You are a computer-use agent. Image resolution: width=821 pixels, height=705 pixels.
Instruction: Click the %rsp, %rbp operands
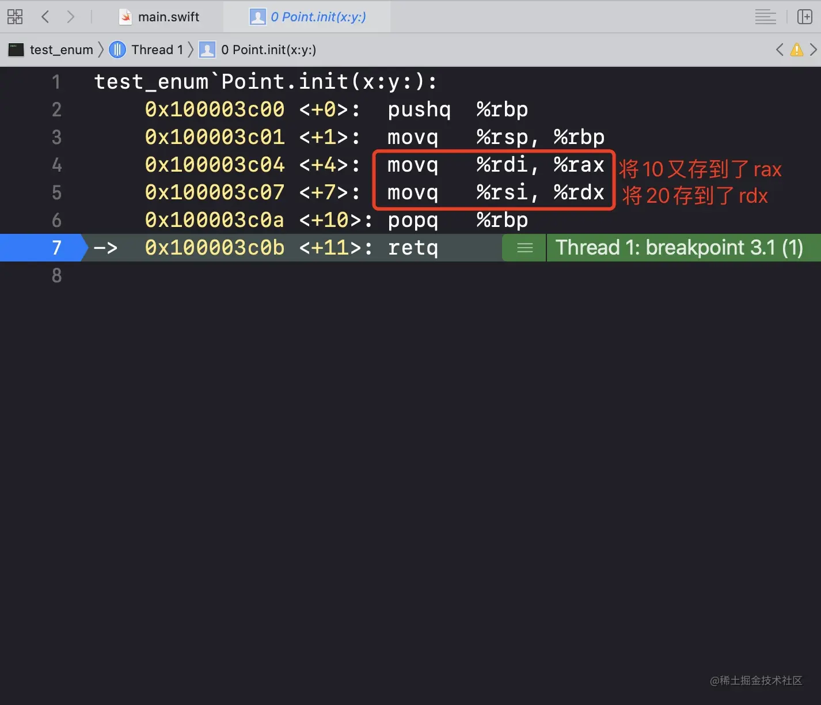click(x=541, y=137)
